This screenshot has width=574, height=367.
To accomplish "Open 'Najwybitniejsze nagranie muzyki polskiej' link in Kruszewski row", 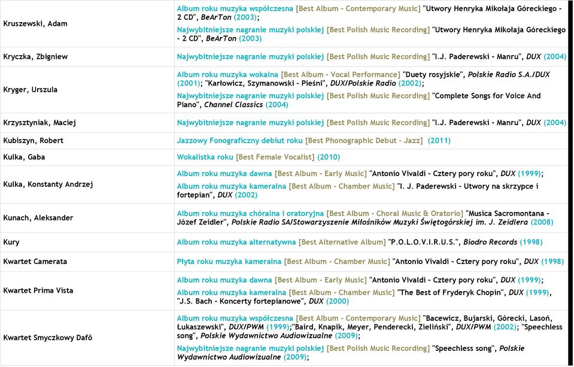I will 250,30.
